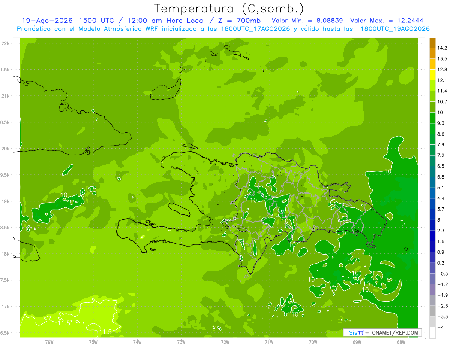Viewport: 450px width, 347px height.
Task: Click the '3.7' colorbar value
Action: pyautogui.click(x=441, y=209)
